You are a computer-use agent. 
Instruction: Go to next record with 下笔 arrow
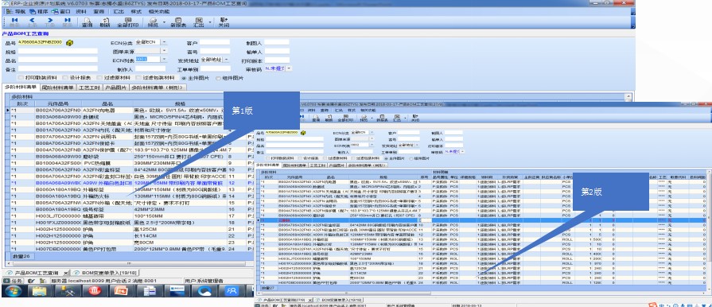click(49, 21)
